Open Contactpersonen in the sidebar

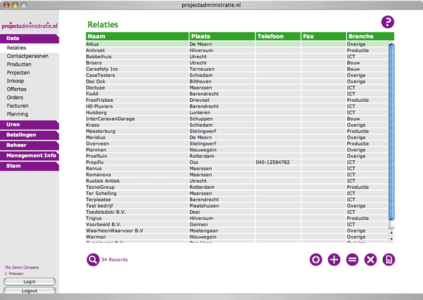pos(28,56)
